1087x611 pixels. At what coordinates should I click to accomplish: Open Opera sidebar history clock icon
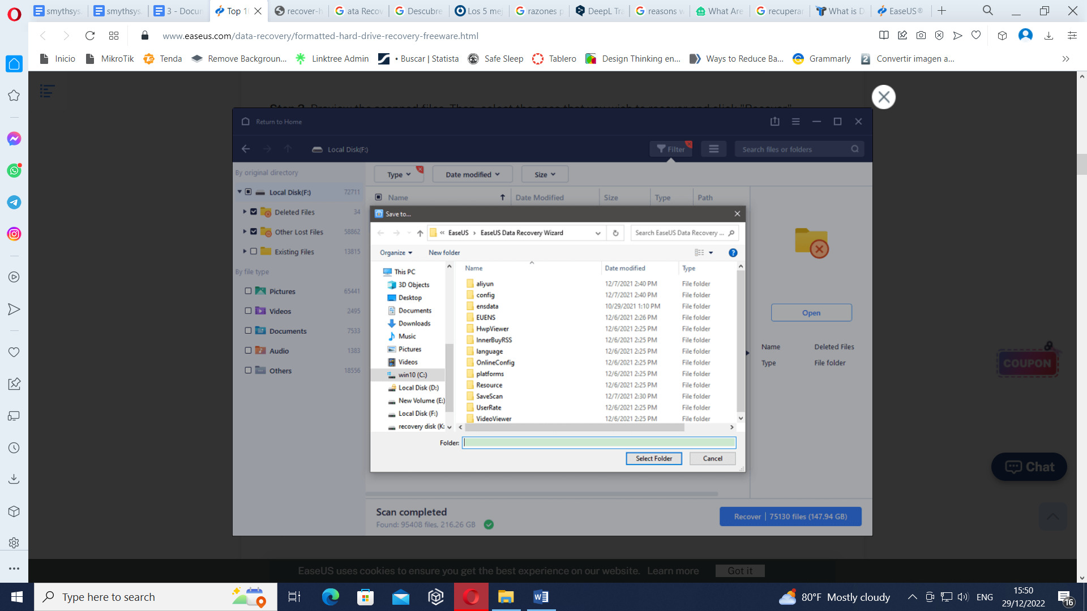[x=14, y=448]
